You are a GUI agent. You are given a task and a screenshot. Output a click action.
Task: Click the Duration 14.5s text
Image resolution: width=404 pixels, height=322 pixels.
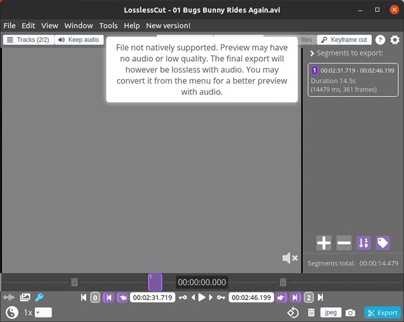pyautogui.click(x=333, y=81)
